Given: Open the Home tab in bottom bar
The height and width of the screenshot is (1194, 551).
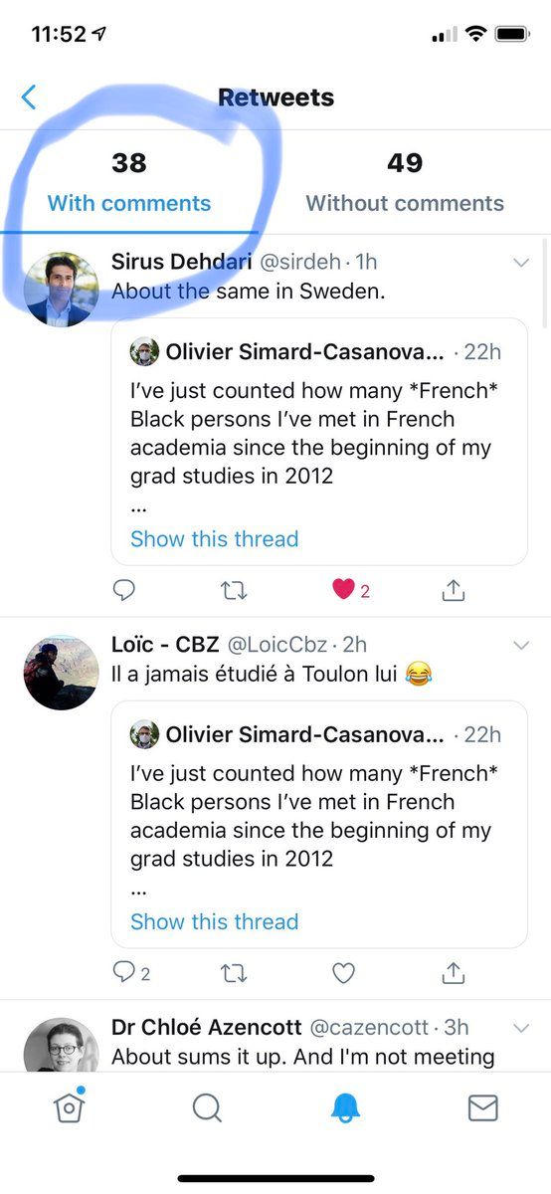Looking at the screenshot, I should click(x=69, y=1106).
